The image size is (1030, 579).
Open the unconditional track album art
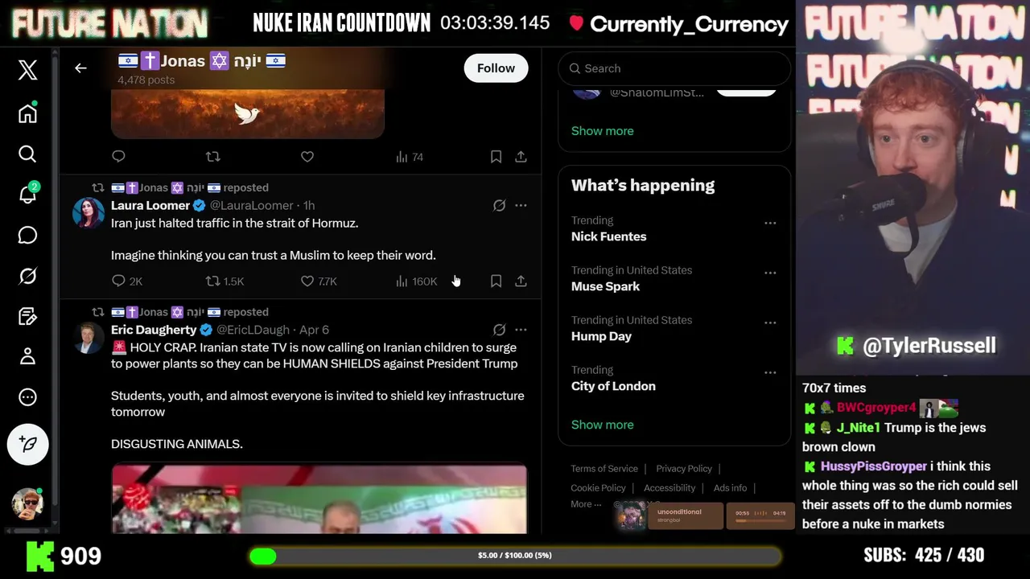click(x=632, y=515)
